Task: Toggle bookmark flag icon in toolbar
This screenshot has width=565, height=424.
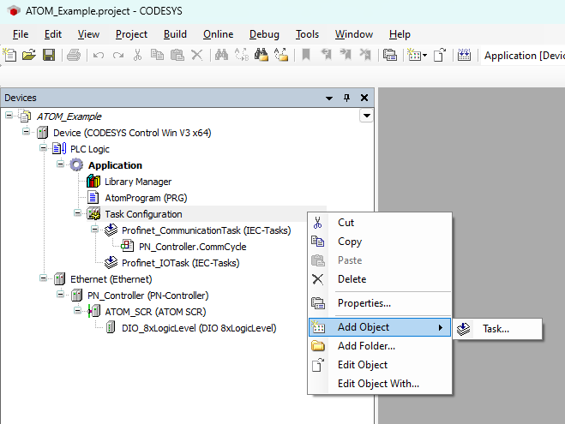Action: click(x=306, y=55)
